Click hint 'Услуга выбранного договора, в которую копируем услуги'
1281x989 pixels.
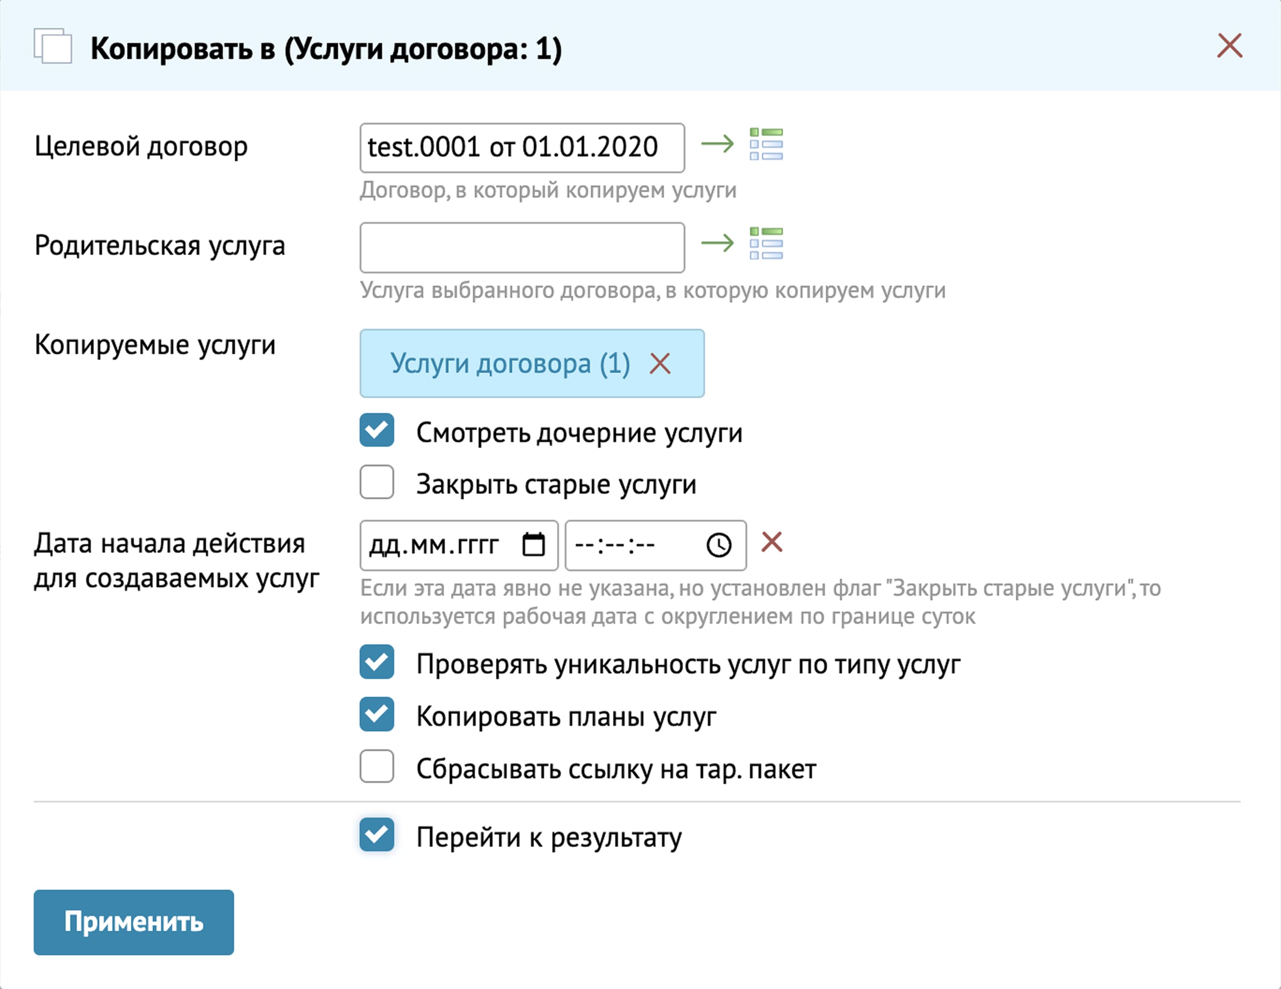pyautogui.click(x=653, y=290)
